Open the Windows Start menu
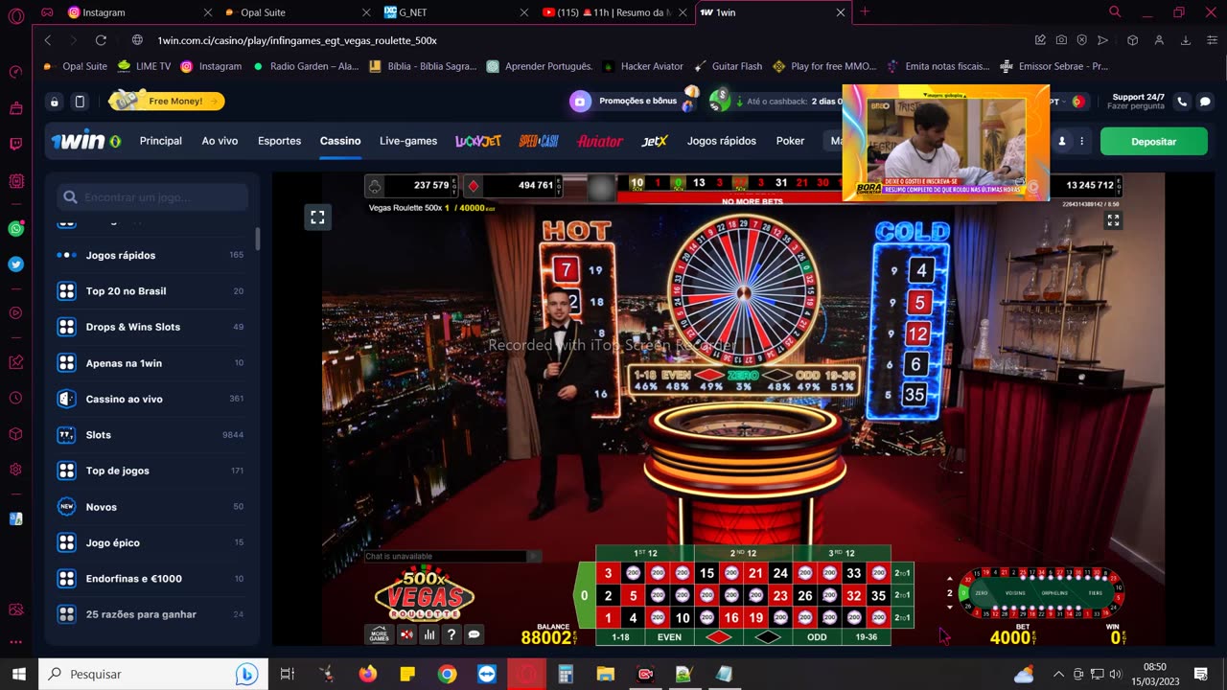The image size is (1227, 690). coord(19,674)
